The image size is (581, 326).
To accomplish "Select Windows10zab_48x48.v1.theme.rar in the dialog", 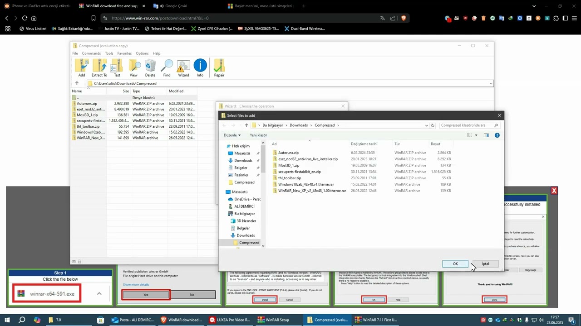I will click(x=306, y=184).
